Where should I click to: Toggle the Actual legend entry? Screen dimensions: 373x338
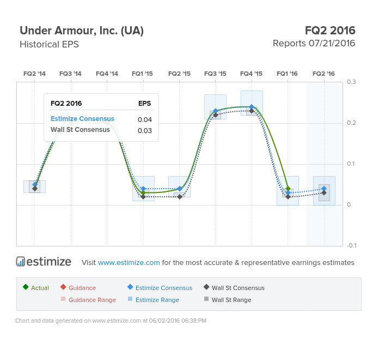click(x=36, y=288)
